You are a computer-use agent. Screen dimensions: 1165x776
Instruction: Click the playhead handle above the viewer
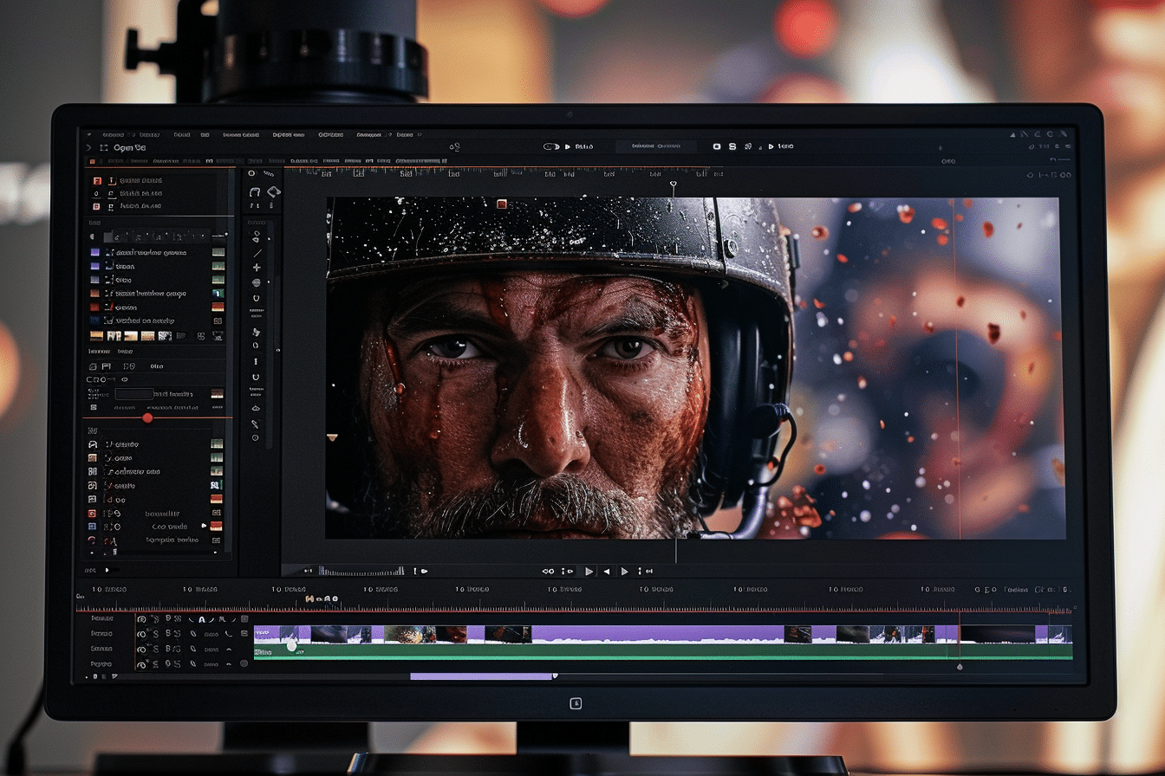674,184
